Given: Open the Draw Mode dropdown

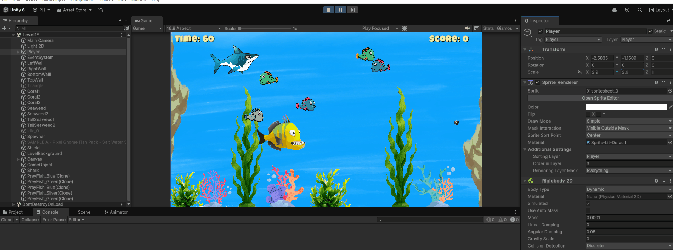Looking at the screenshot, I should (629, 121).
